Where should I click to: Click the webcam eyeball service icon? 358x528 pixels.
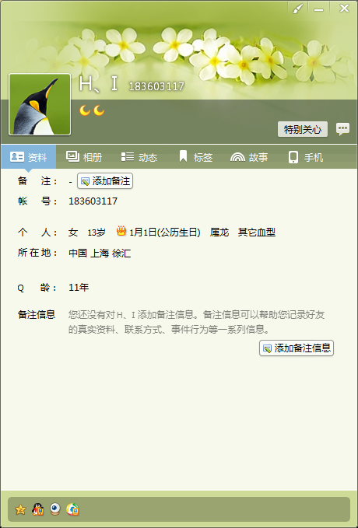pyautogui.click(x=55, y=509)
